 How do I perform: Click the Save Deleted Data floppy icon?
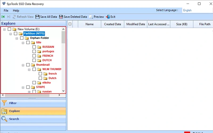[61, 17]
